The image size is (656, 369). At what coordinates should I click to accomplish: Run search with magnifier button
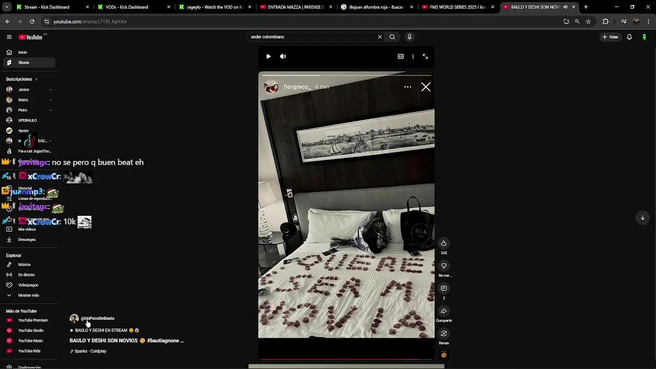click(392, 37)
